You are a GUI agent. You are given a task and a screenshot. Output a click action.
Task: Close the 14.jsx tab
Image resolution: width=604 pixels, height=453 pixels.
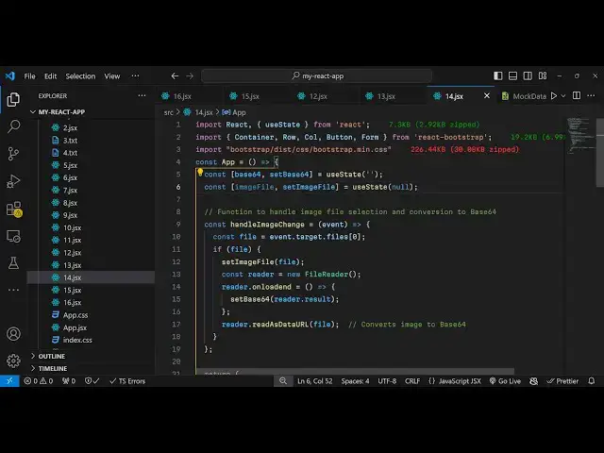point(487,96)
